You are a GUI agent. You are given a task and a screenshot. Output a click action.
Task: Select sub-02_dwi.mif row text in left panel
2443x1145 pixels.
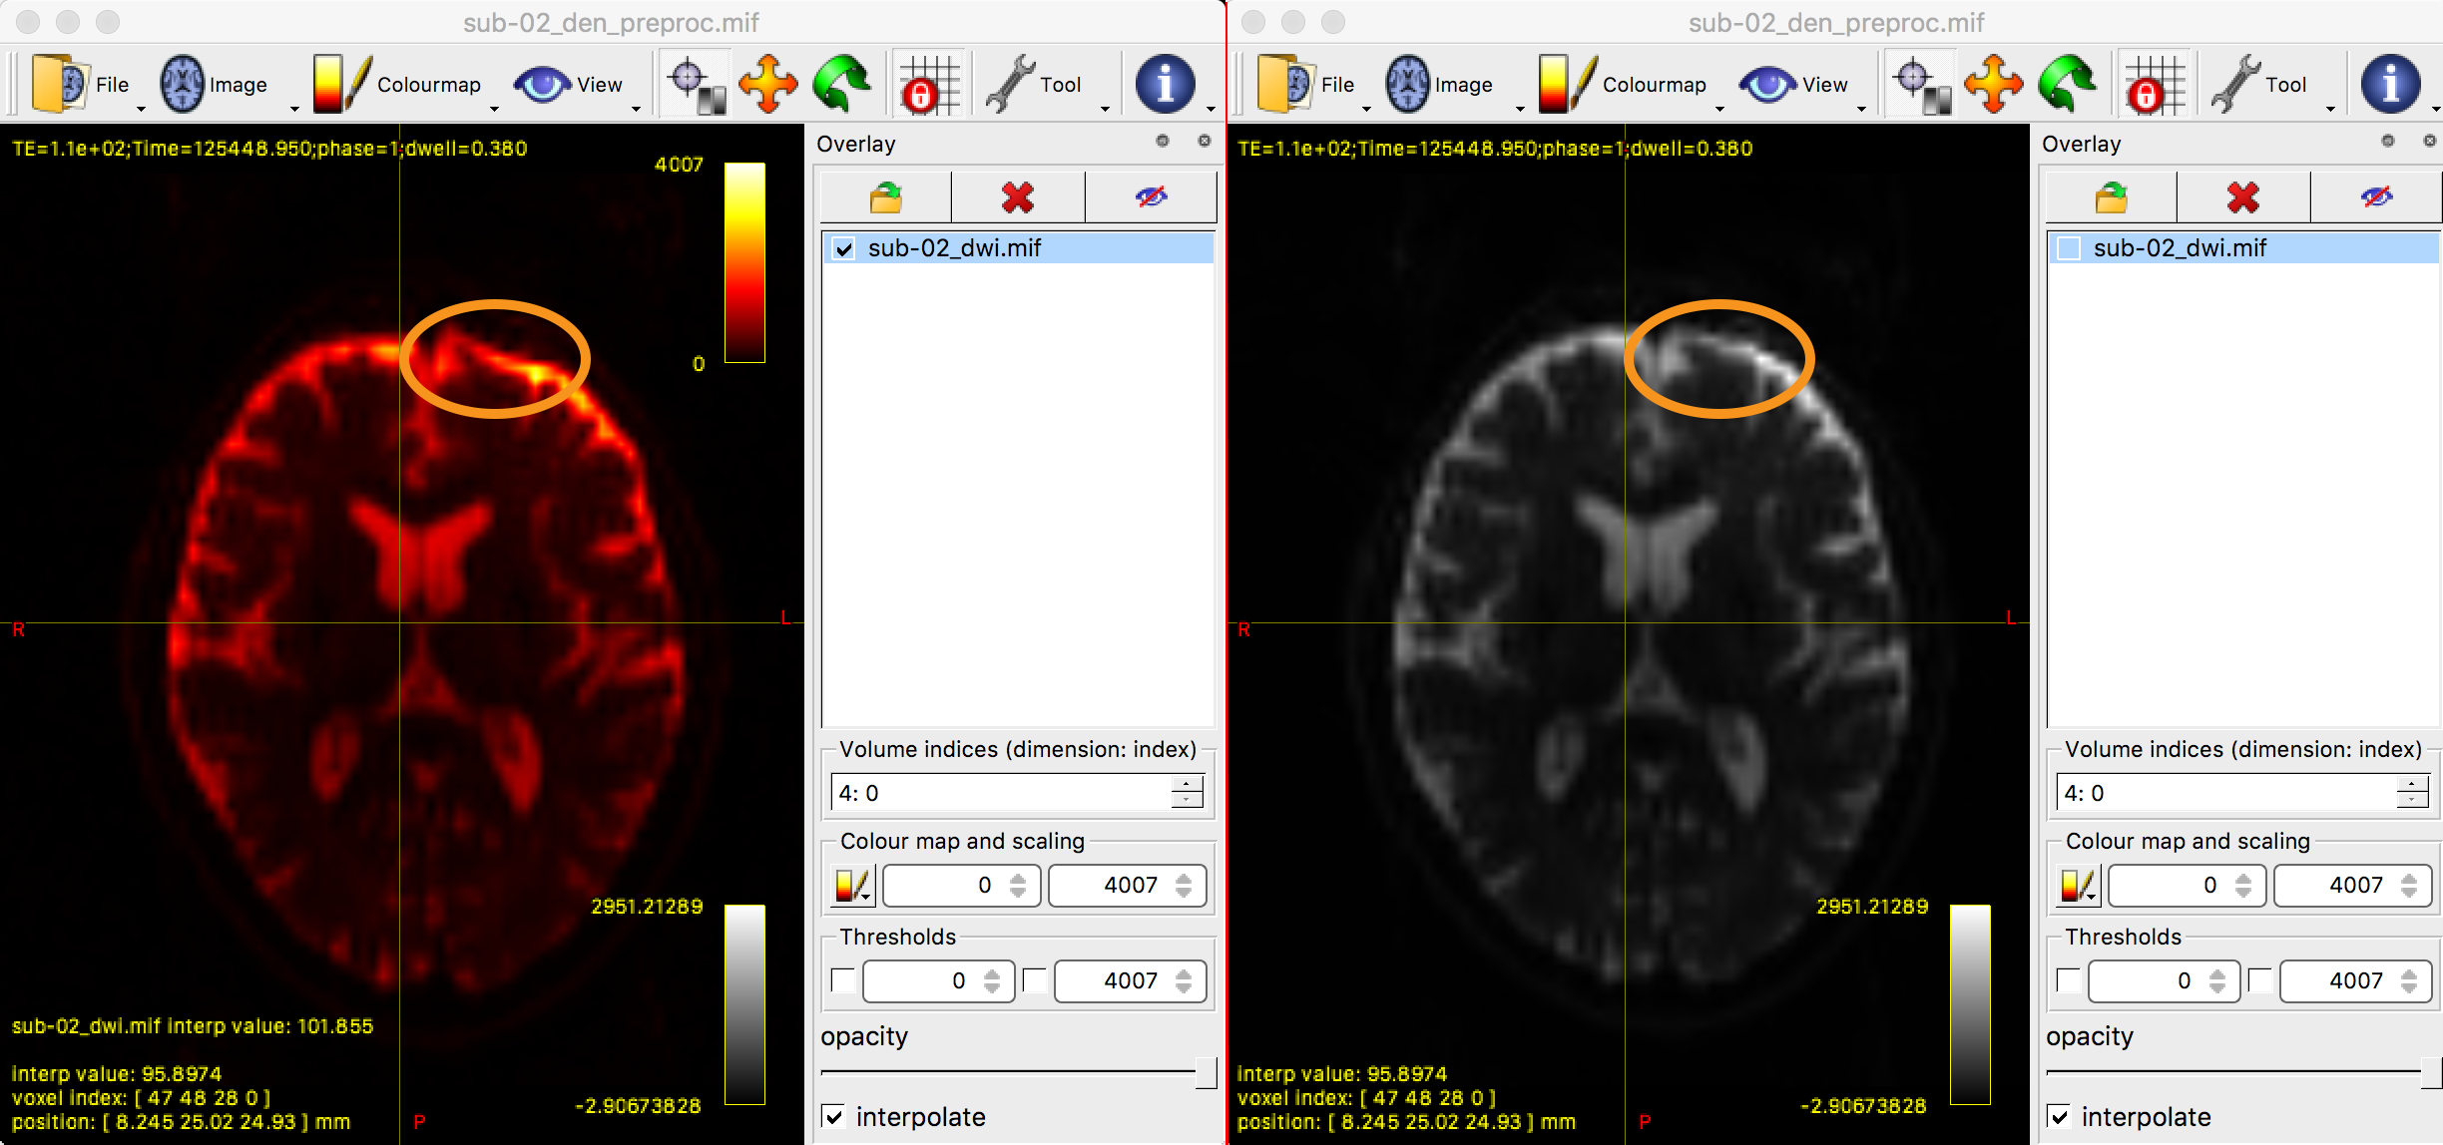click(x=954, y=248)
